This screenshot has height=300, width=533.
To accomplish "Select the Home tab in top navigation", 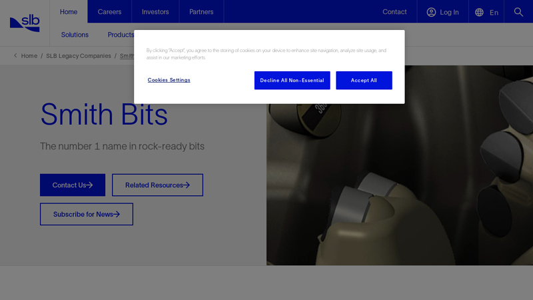I will 69,12.
